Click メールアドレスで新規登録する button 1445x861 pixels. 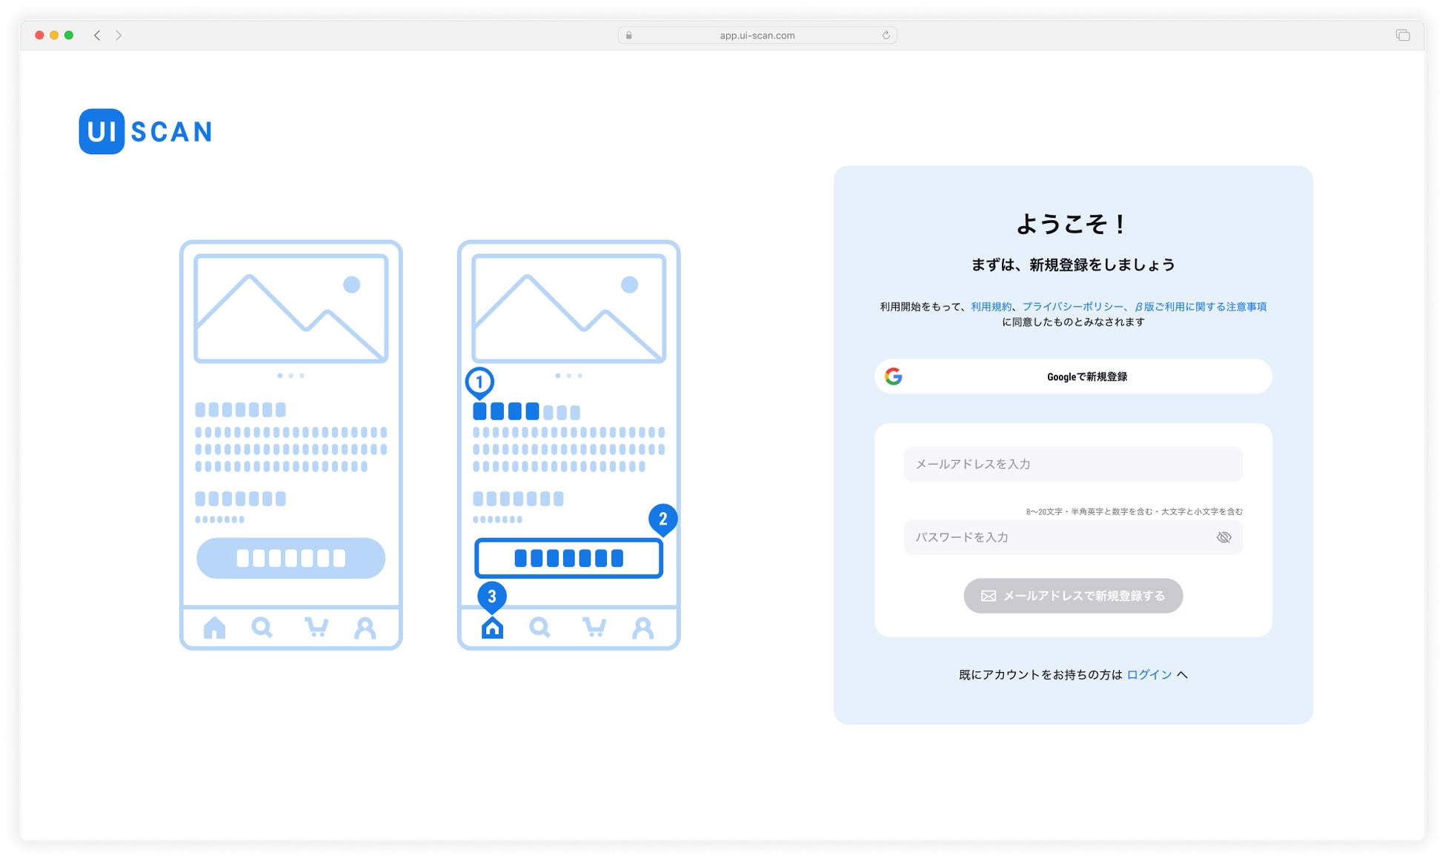(x=1073, y=596)
